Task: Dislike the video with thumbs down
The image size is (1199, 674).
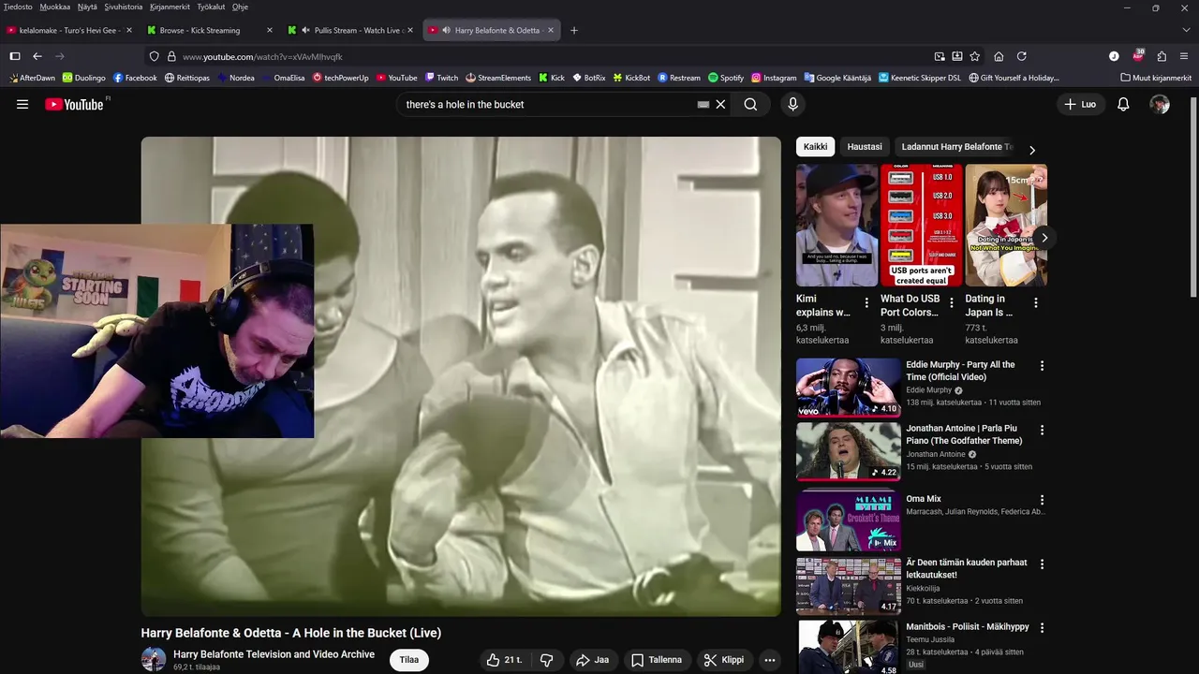Action: (x=546, y=660)
